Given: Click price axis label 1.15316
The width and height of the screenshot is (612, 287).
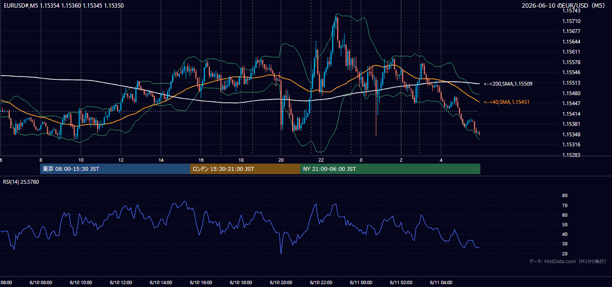Looking at the screenshot, I should click(x=571, y=144).
